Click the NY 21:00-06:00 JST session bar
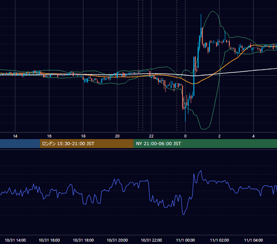 (205, 144)
